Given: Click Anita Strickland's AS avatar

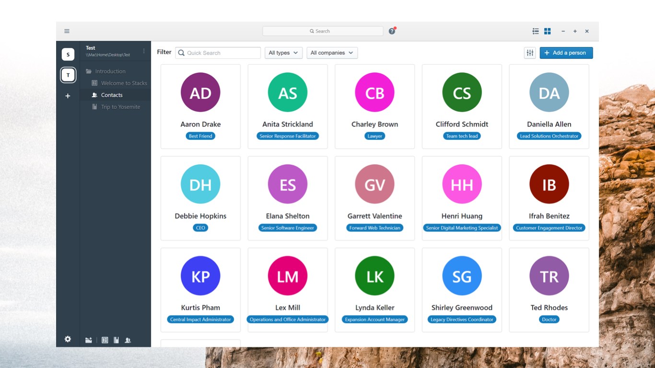Looking at the screenshot, I should pos(288,92).
